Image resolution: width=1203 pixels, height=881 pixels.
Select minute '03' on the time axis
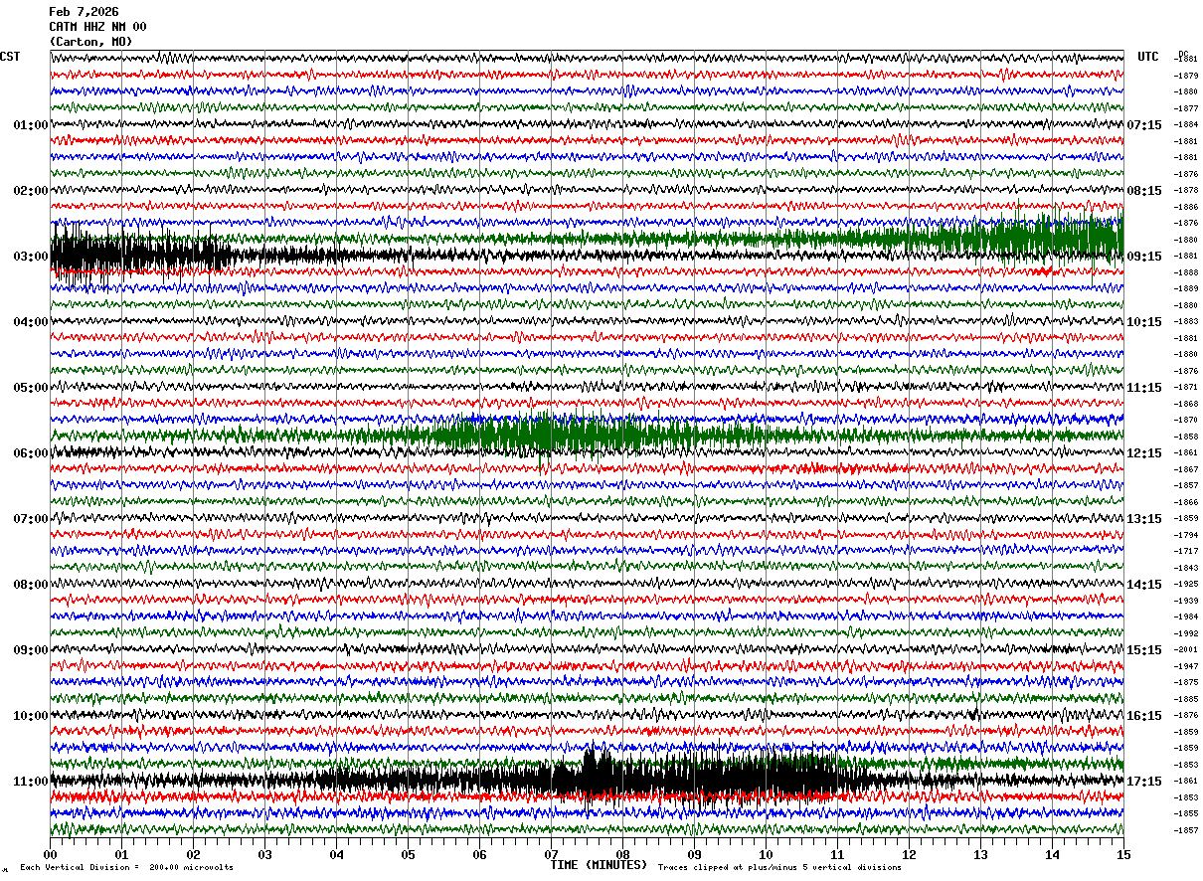(264, 854)
